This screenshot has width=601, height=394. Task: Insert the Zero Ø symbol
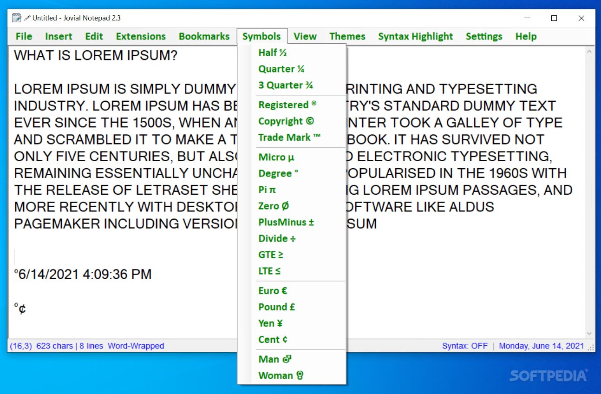pyautogui.click(x=292, y=206)
